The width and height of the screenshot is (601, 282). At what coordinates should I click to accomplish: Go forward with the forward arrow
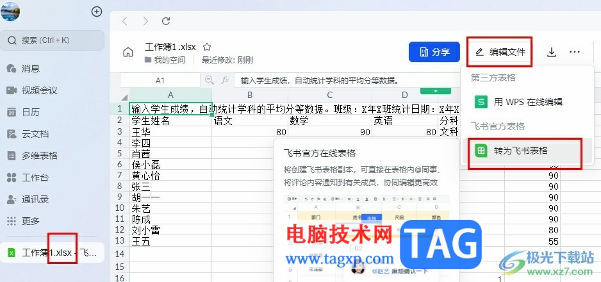tap(145, 21)
